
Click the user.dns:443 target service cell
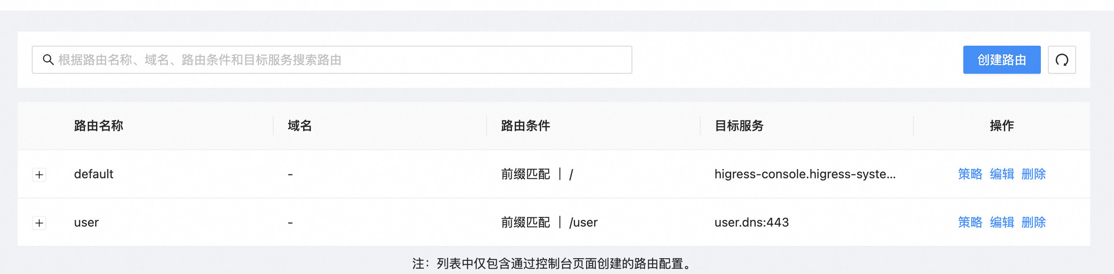click(751, 223)
